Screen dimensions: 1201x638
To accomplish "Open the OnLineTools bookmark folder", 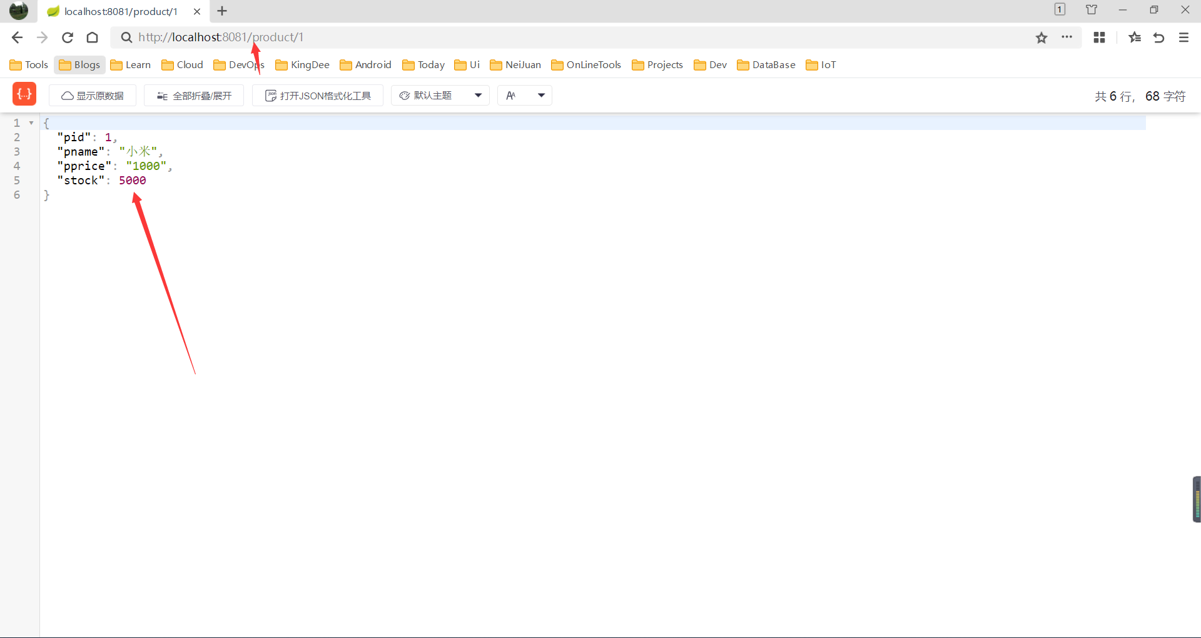I will pyautogui.click(x=586, y=65).
